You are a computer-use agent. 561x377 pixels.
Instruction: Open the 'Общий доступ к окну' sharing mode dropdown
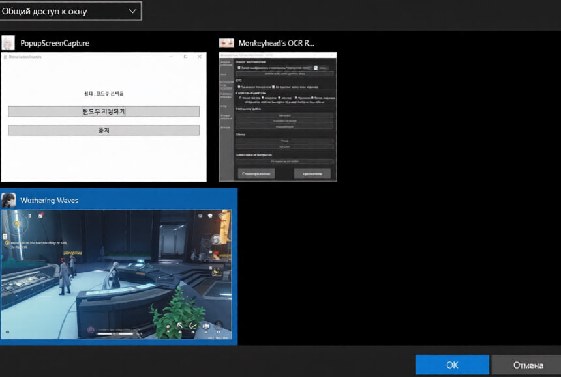point(70,11)
